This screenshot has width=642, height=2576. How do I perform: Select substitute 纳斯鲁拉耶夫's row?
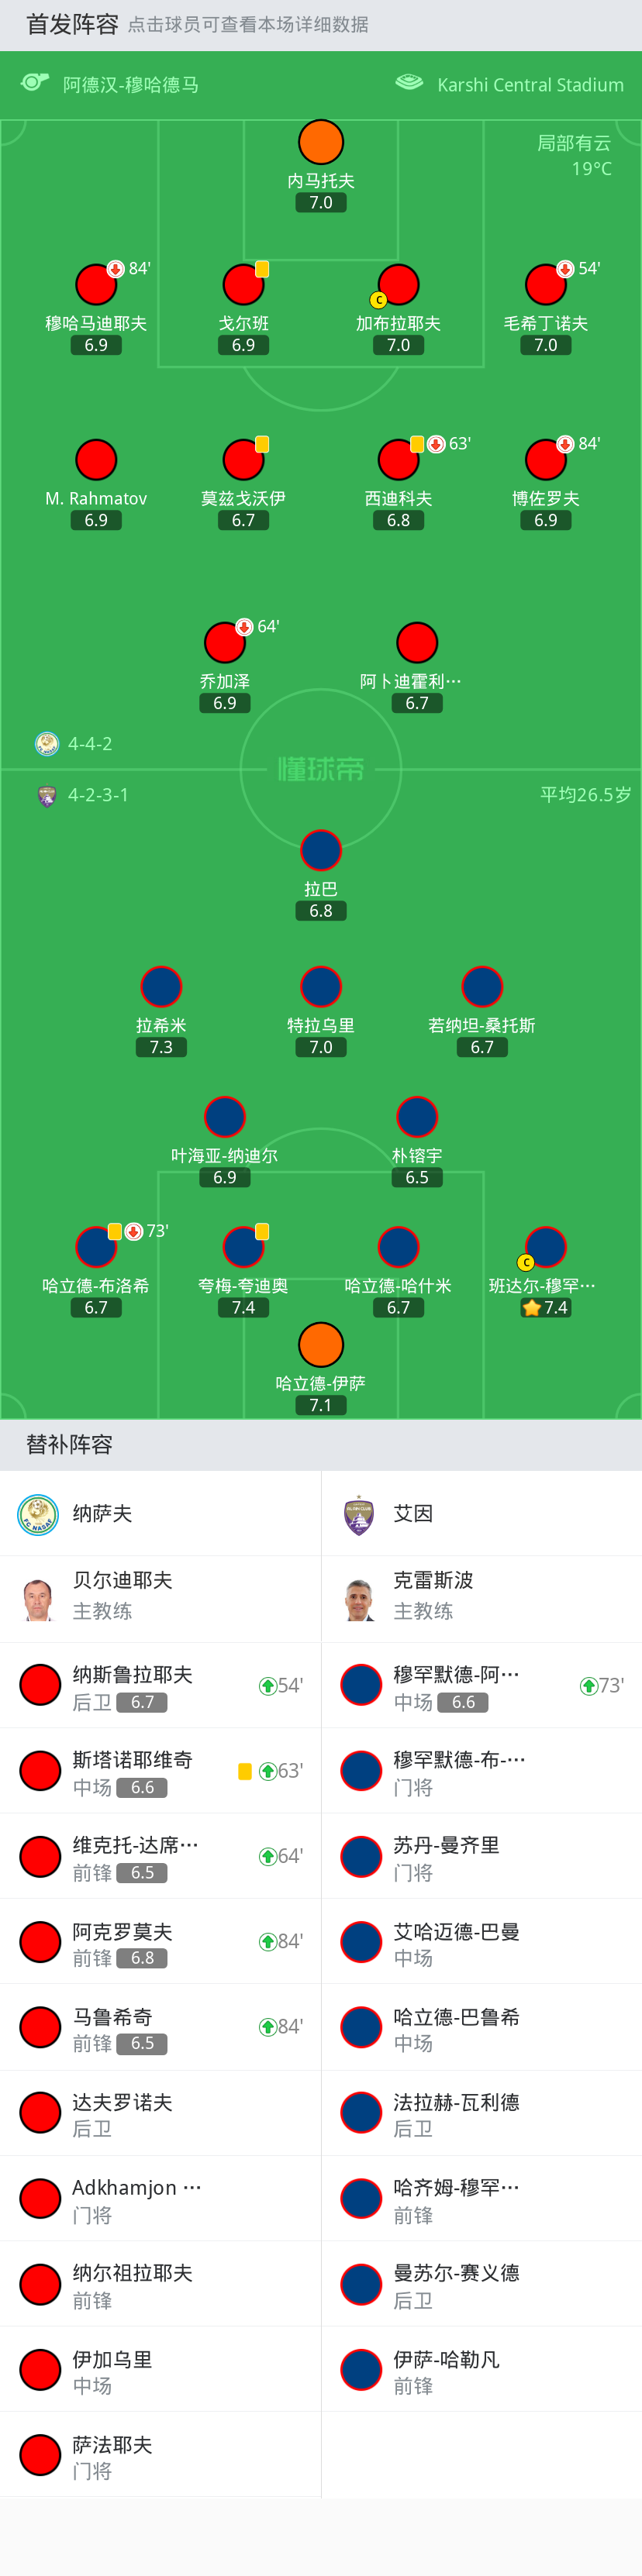tap(160, 1686)
